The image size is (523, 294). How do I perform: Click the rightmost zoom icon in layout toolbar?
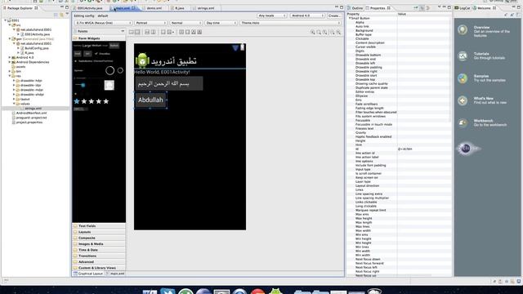(338, 32)
